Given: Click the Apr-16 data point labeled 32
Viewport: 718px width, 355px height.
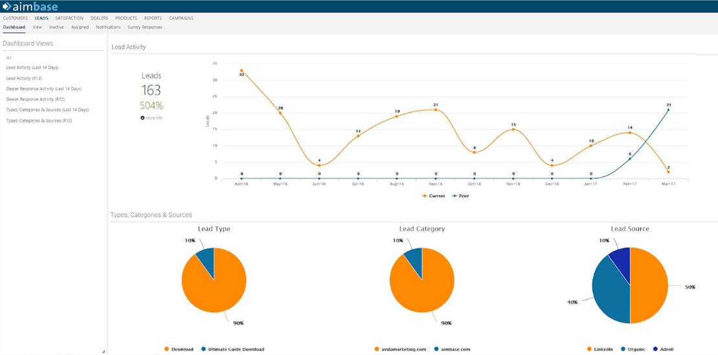Looking at the screenshot, I should (x=241, y=70).
